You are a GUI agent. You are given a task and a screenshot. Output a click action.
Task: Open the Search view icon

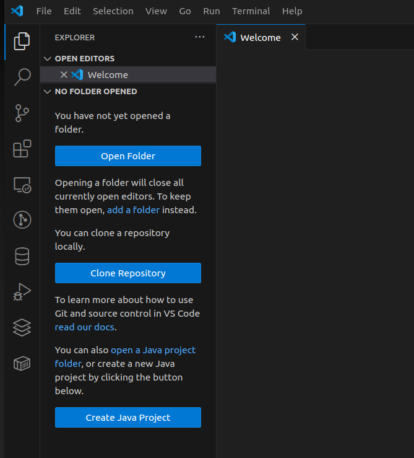click(22, 77)
